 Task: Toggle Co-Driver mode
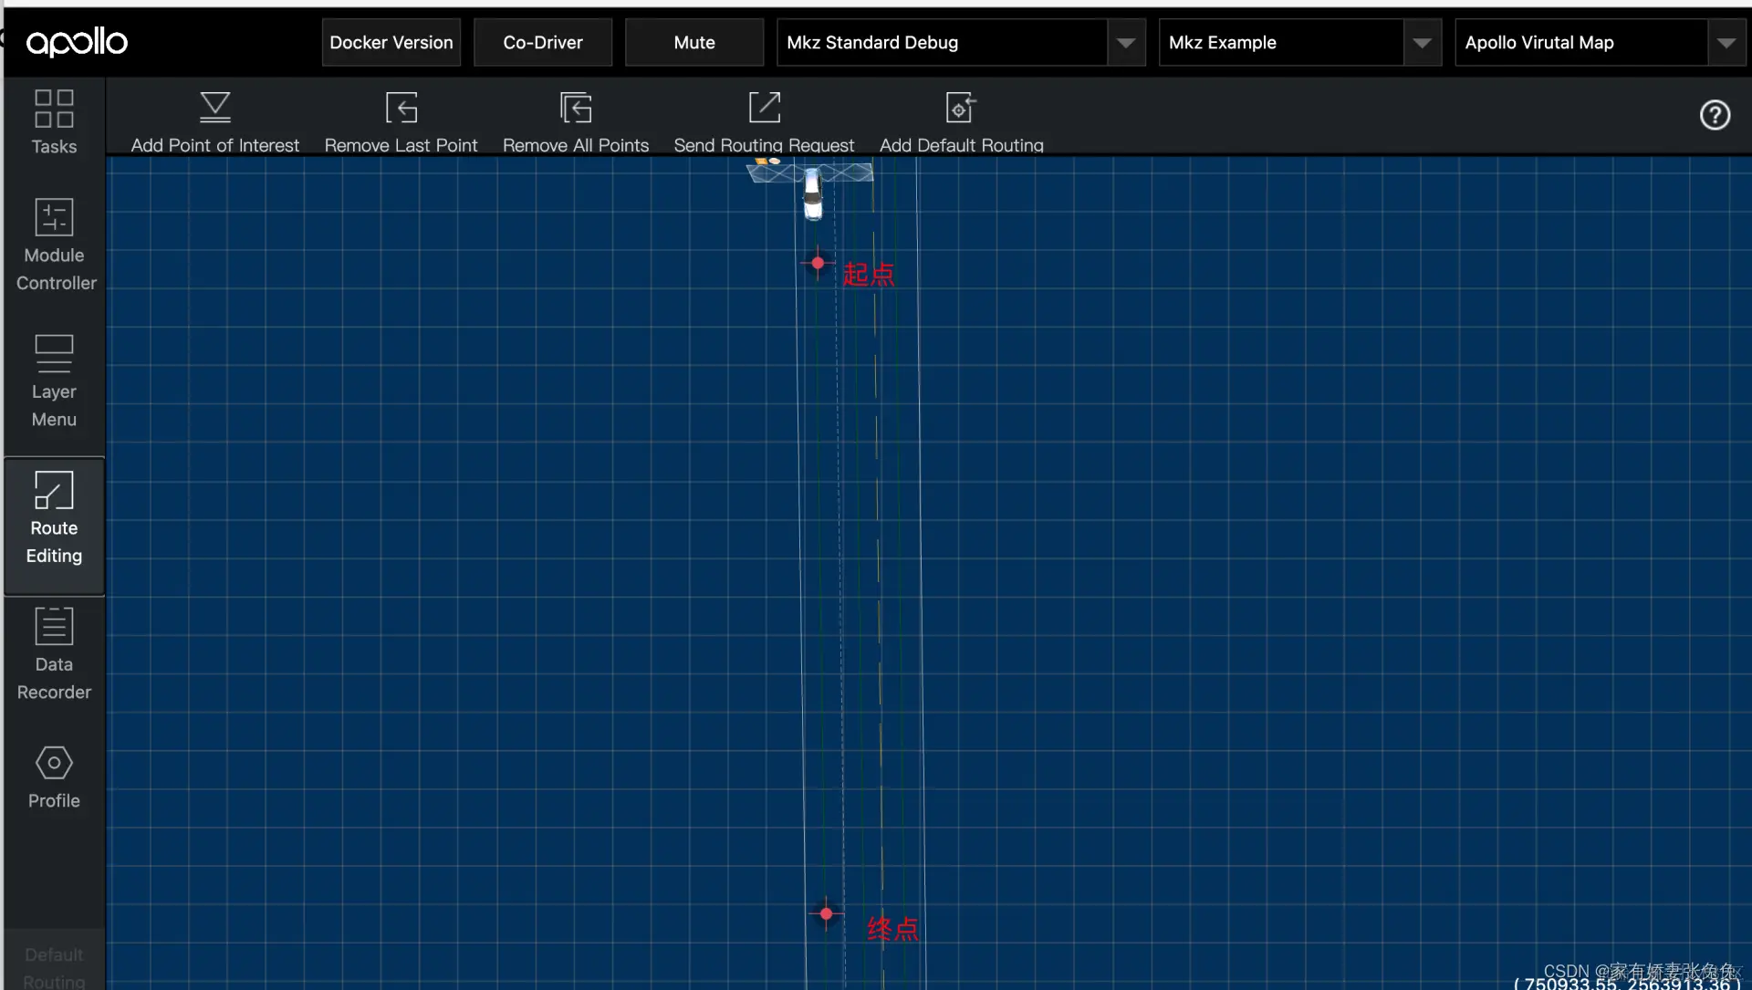tap(542, 43)
